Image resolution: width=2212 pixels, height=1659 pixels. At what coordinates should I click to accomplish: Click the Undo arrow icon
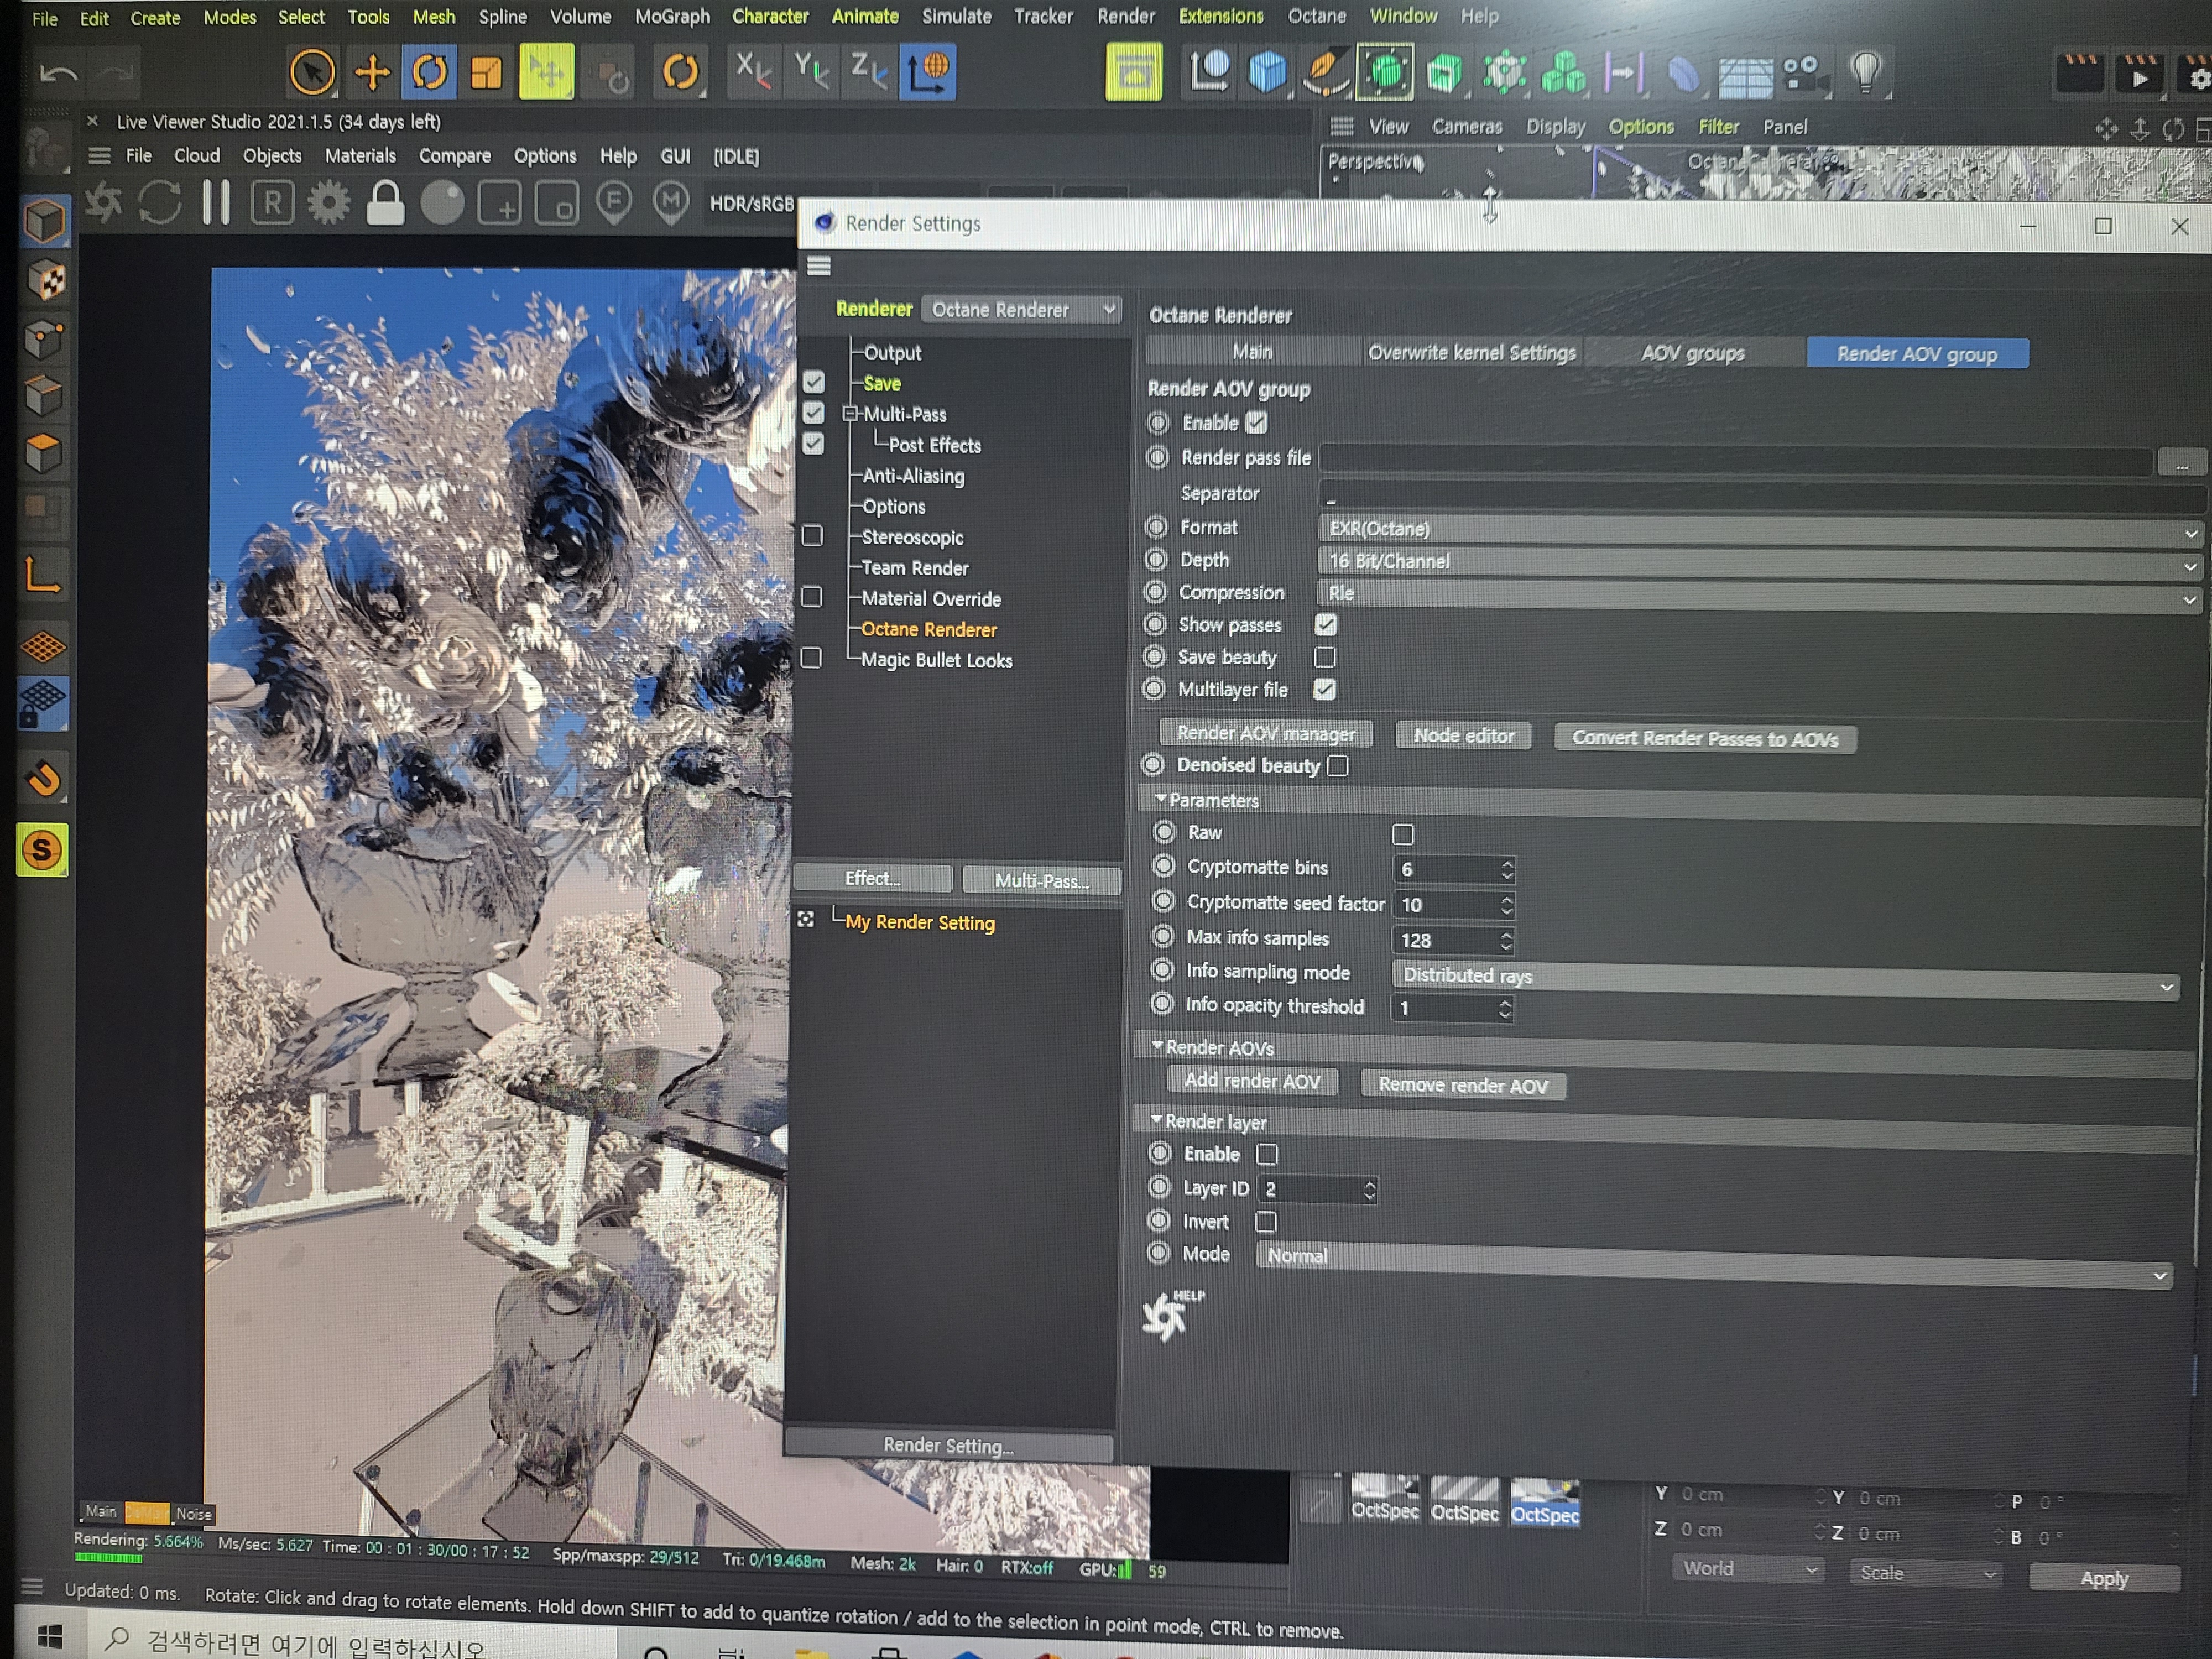tap(58, 73)
